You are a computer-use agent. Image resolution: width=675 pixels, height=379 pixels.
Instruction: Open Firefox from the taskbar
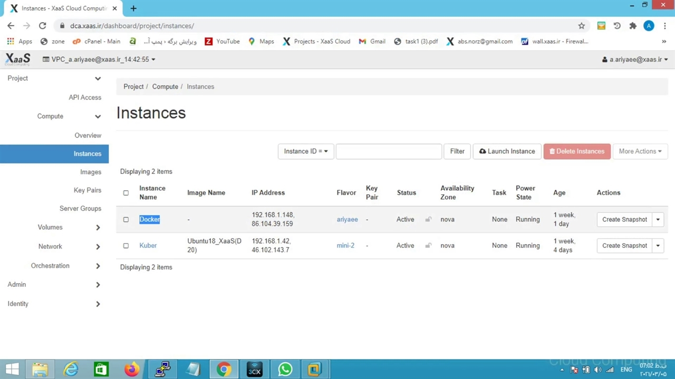click(x=132, y=369)
